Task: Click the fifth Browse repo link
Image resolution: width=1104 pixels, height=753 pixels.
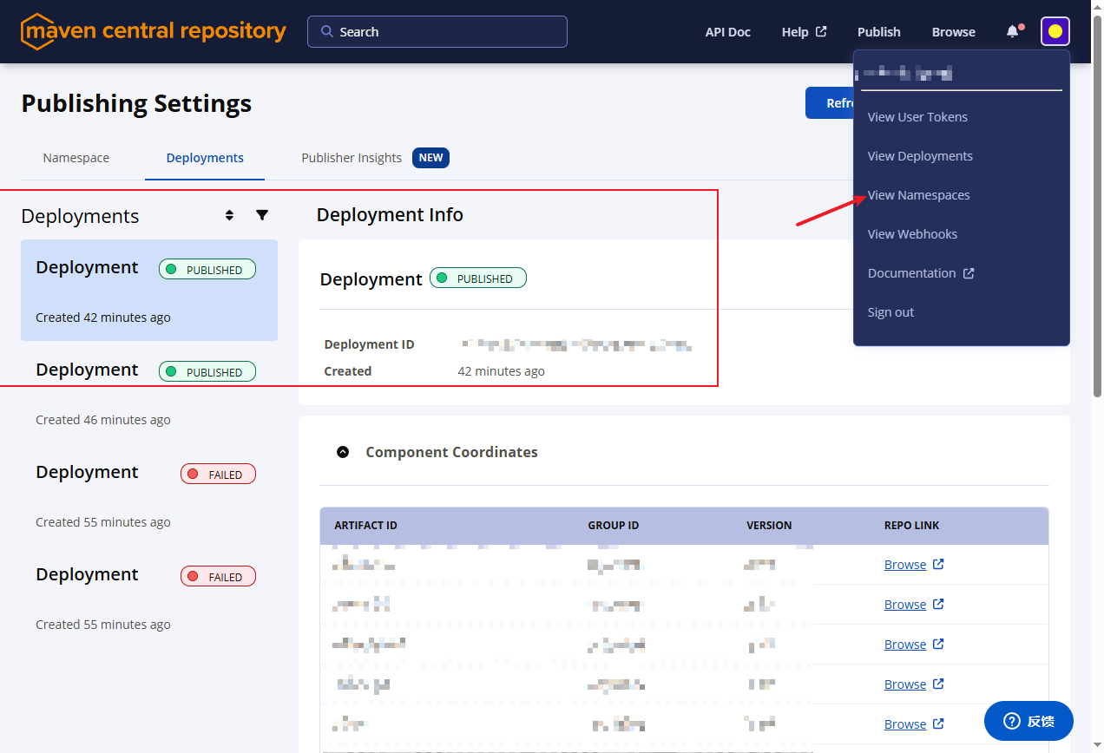Action: click(905, 724)
